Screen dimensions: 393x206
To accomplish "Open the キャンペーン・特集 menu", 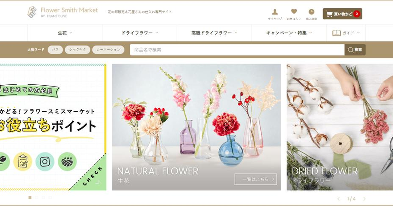I will [289, 33].
